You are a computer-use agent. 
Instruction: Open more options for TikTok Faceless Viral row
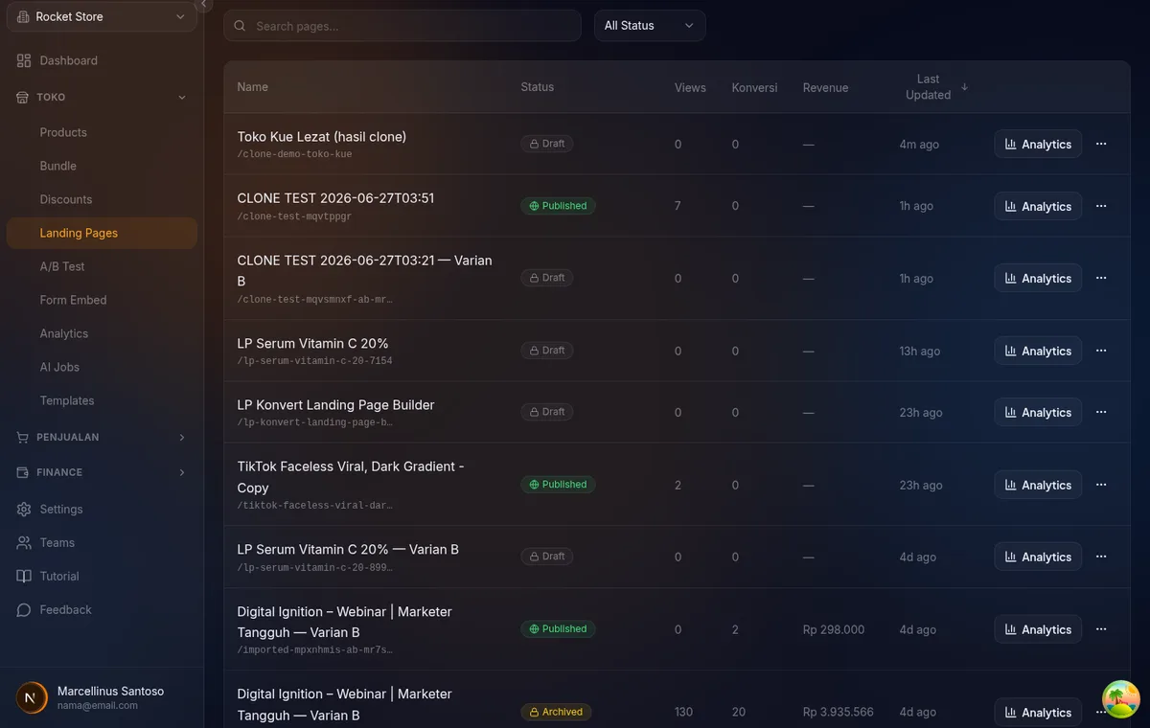(1100, 485)
